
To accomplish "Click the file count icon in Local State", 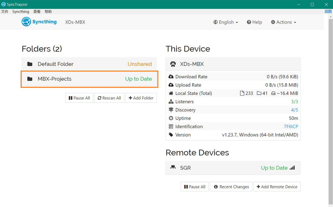I will (x=242, y=93).
